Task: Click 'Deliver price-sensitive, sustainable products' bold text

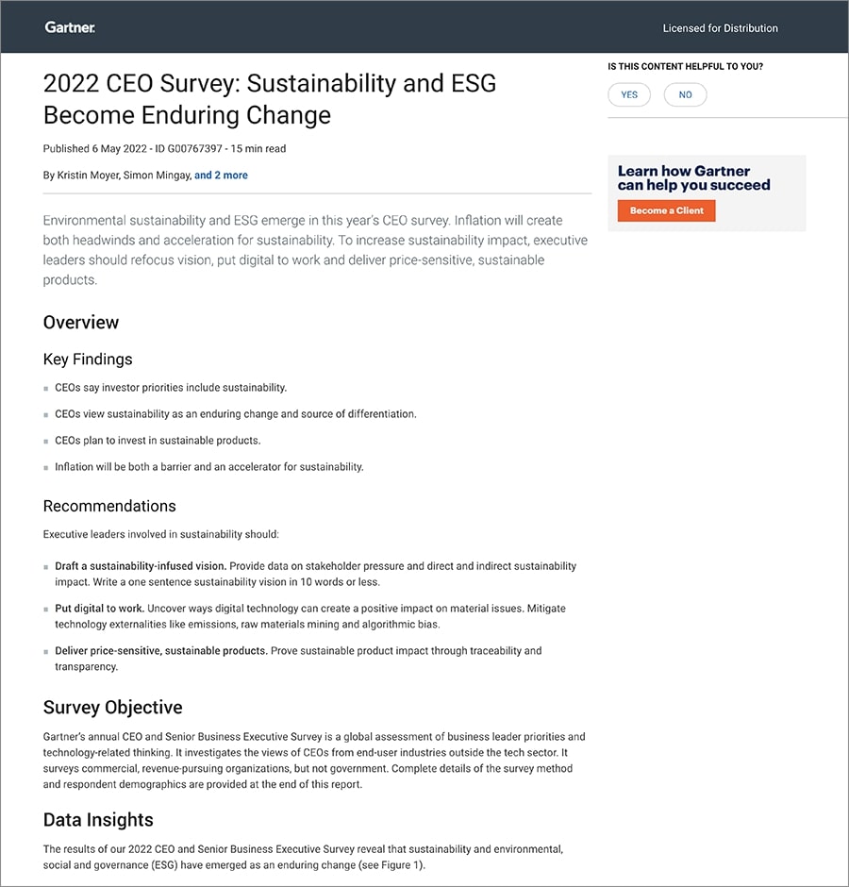Action: (x=161, y=651)
